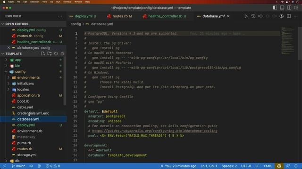
Task: Open the Selection menu
Action: [35, 2]
